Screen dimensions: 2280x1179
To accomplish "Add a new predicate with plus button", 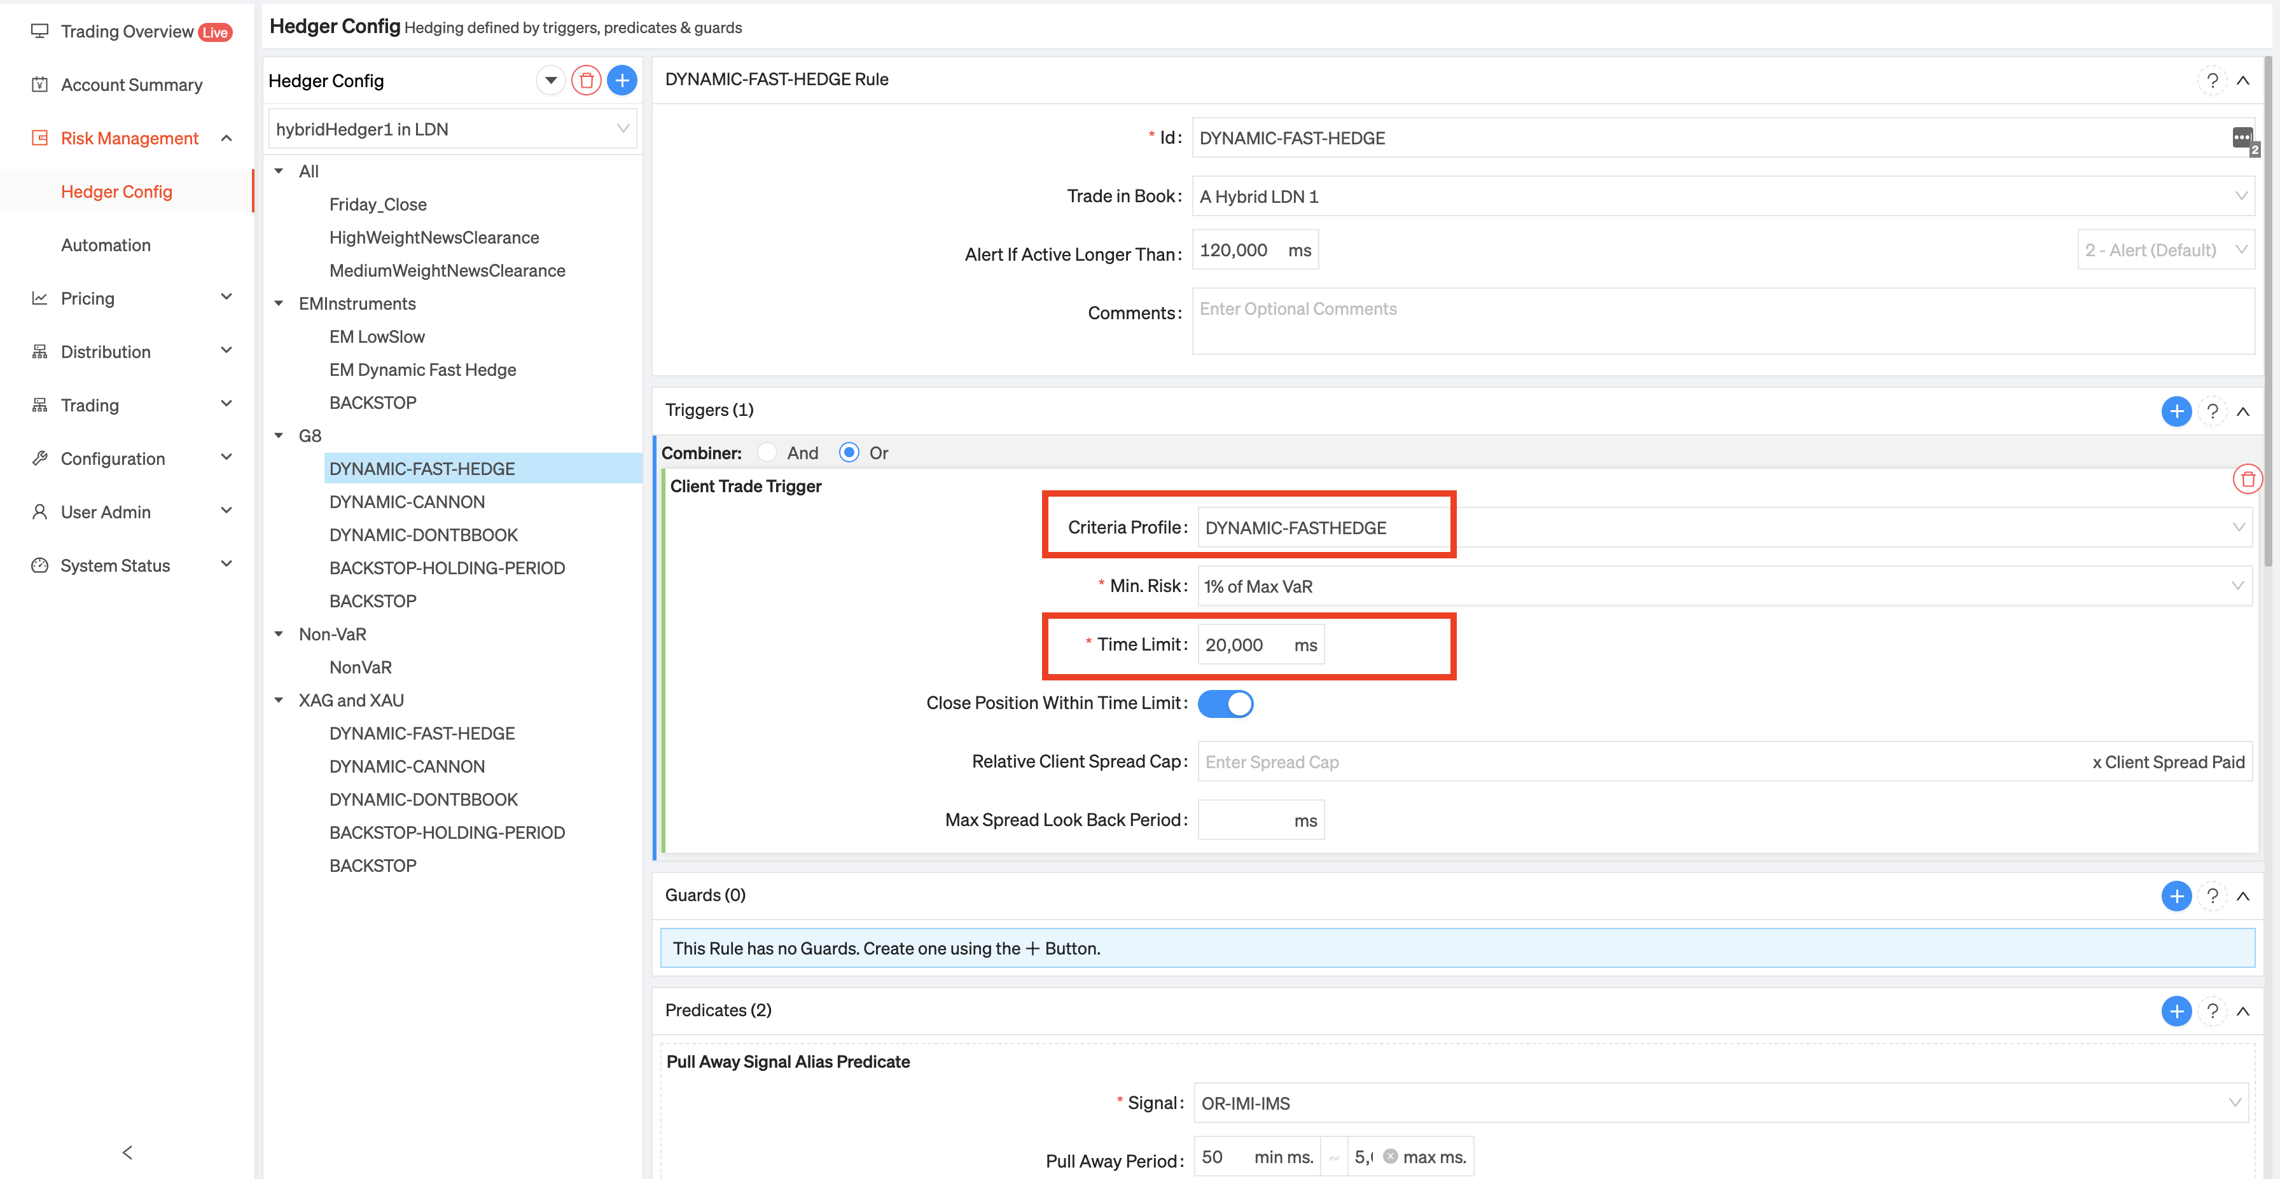I will click(2176, 1011).
